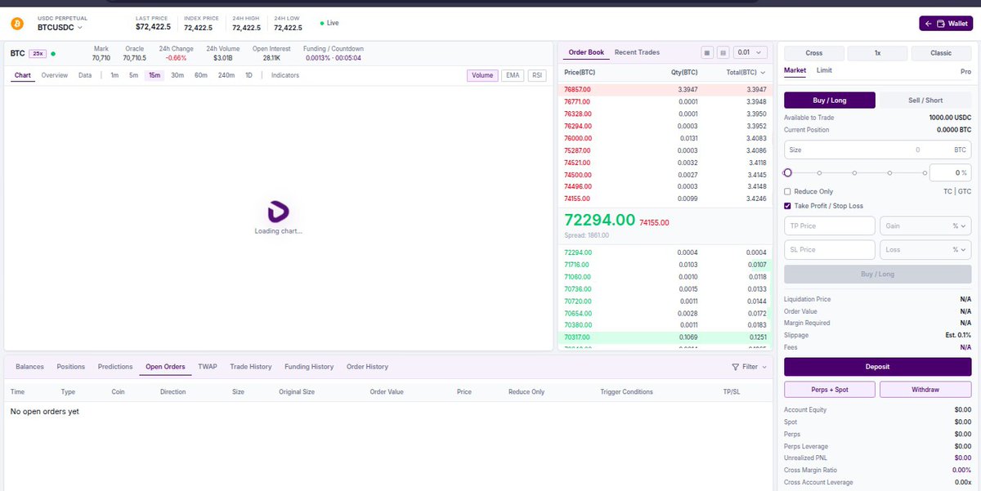Click the Deposit button
The width and height of the screenshot is (981, 491).
pos(876,366)
